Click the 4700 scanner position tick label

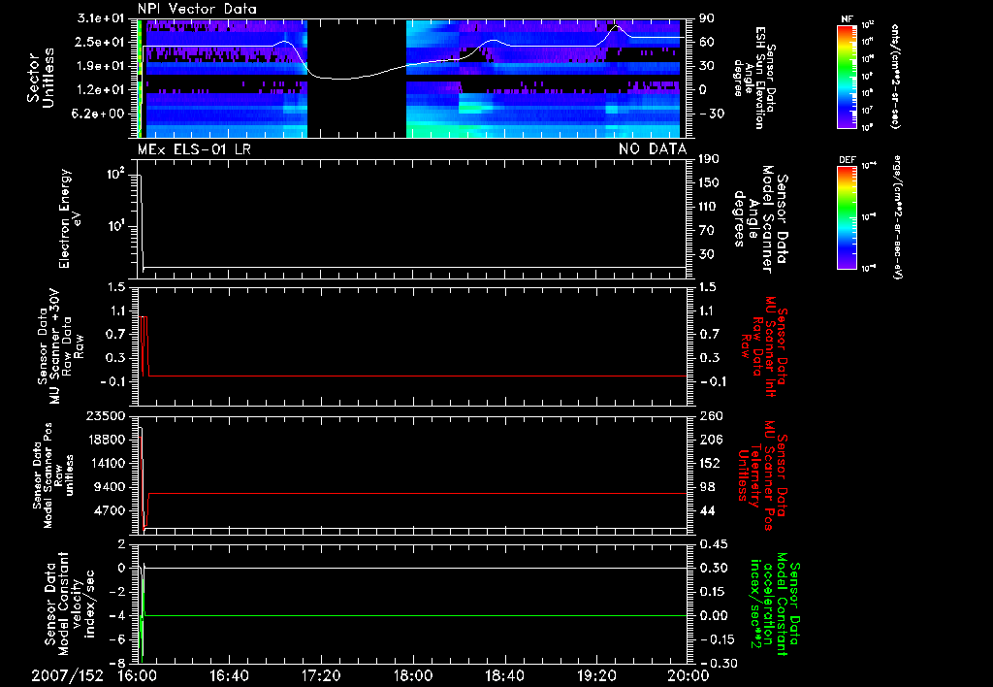[x=110, y=510]
